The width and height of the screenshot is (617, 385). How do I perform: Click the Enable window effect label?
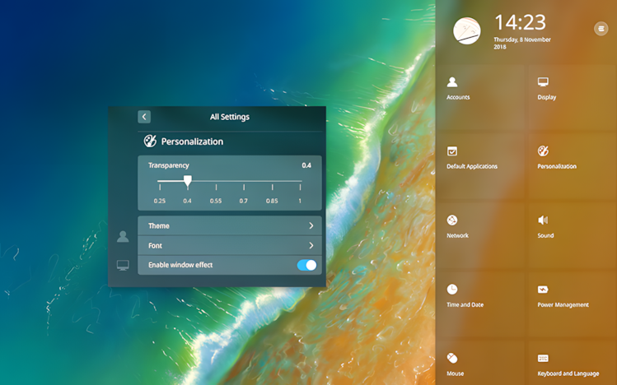pyautogui.click(x=180, y=265)
